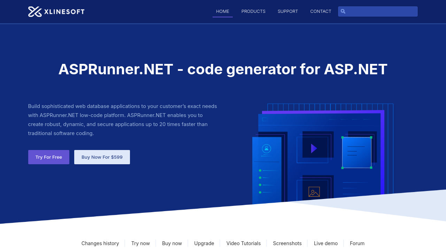Open the Changes history link
Viewport: 446px width, 250px height.
100,243
